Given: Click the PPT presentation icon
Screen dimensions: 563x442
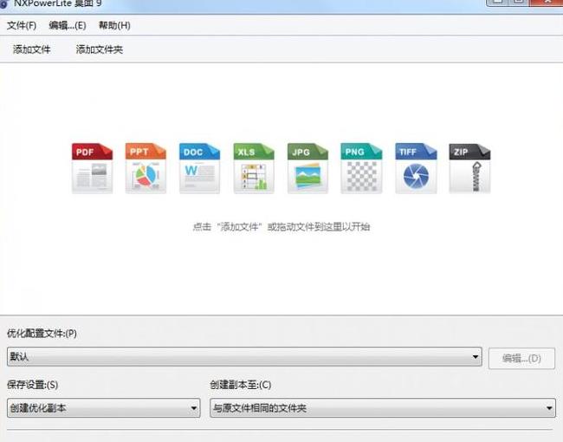Looking at the screenshot, I should [146, 168].
